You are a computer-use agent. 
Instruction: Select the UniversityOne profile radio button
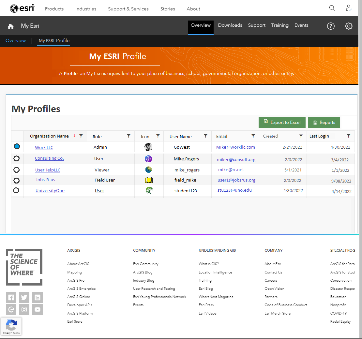pyautogui.click(x=17, y=190)
